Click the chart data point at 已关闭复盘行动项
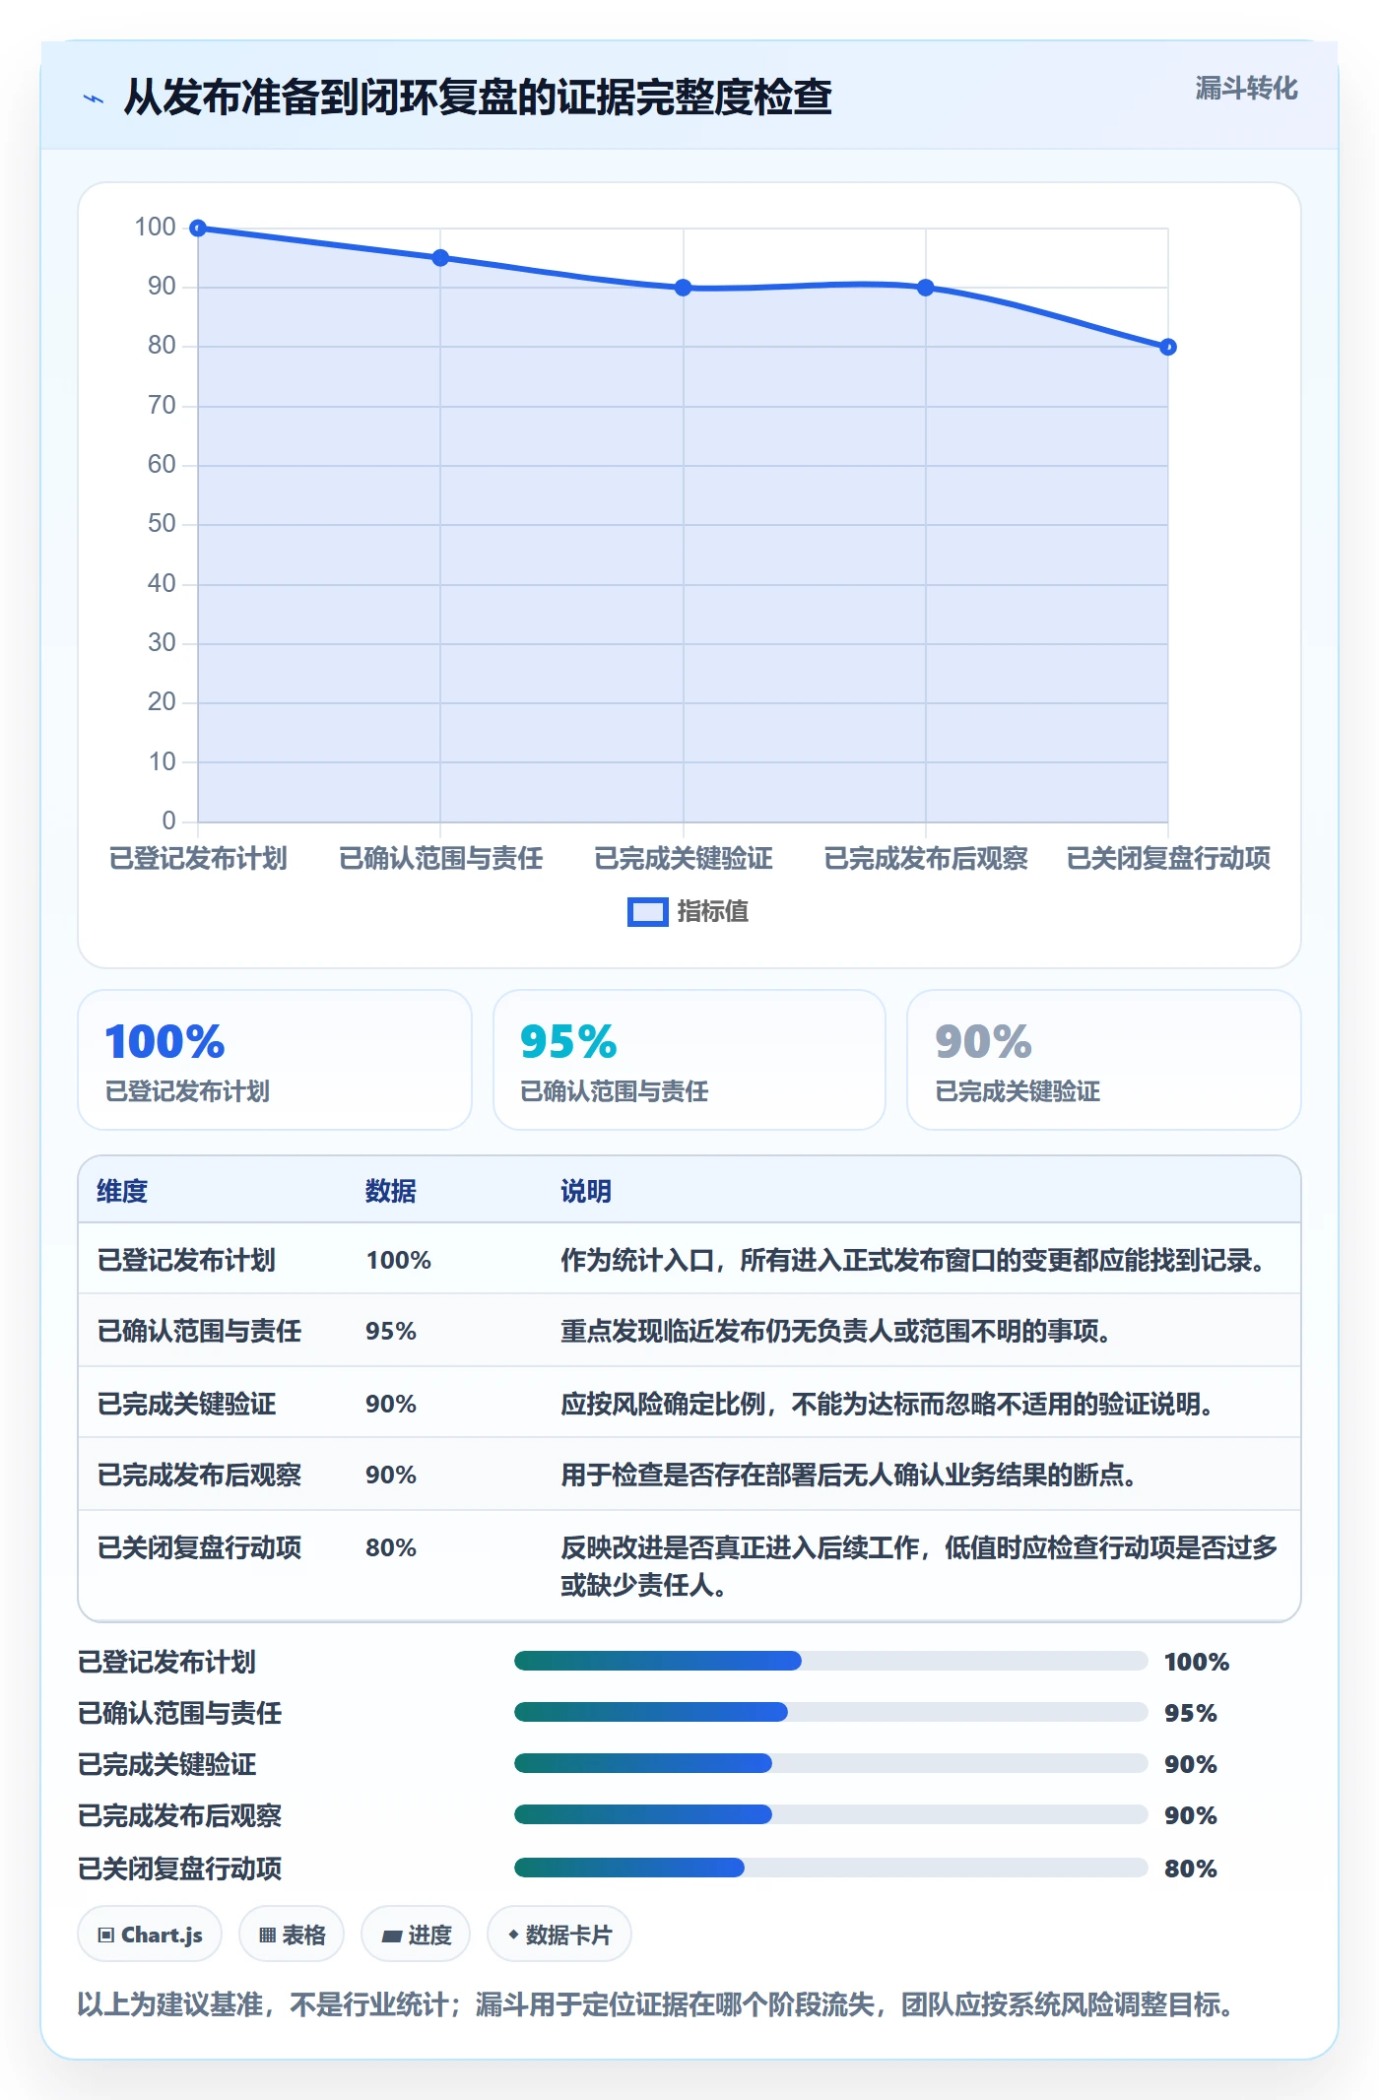 pos(1168,347)
